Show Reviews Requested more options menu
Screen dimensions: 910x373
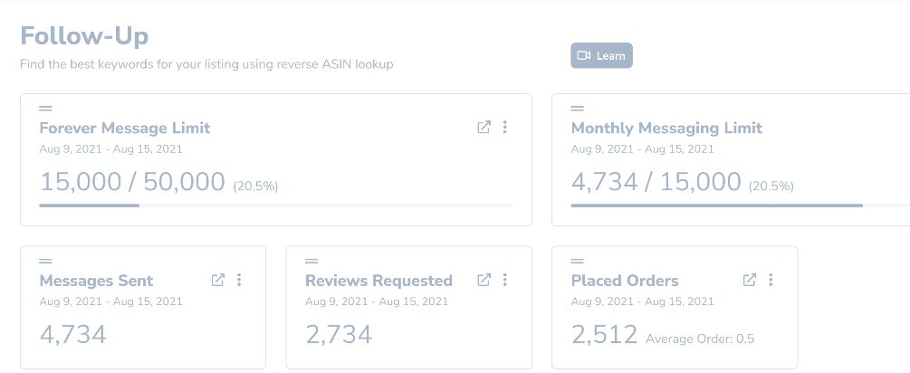505,280
